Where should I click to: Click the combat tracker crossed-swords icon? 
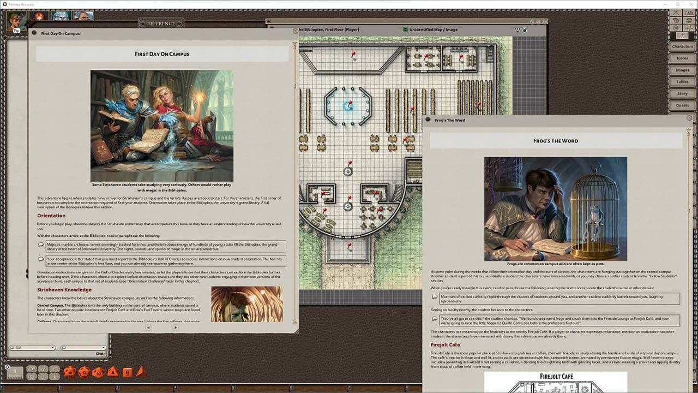click(x=676, y=13)
